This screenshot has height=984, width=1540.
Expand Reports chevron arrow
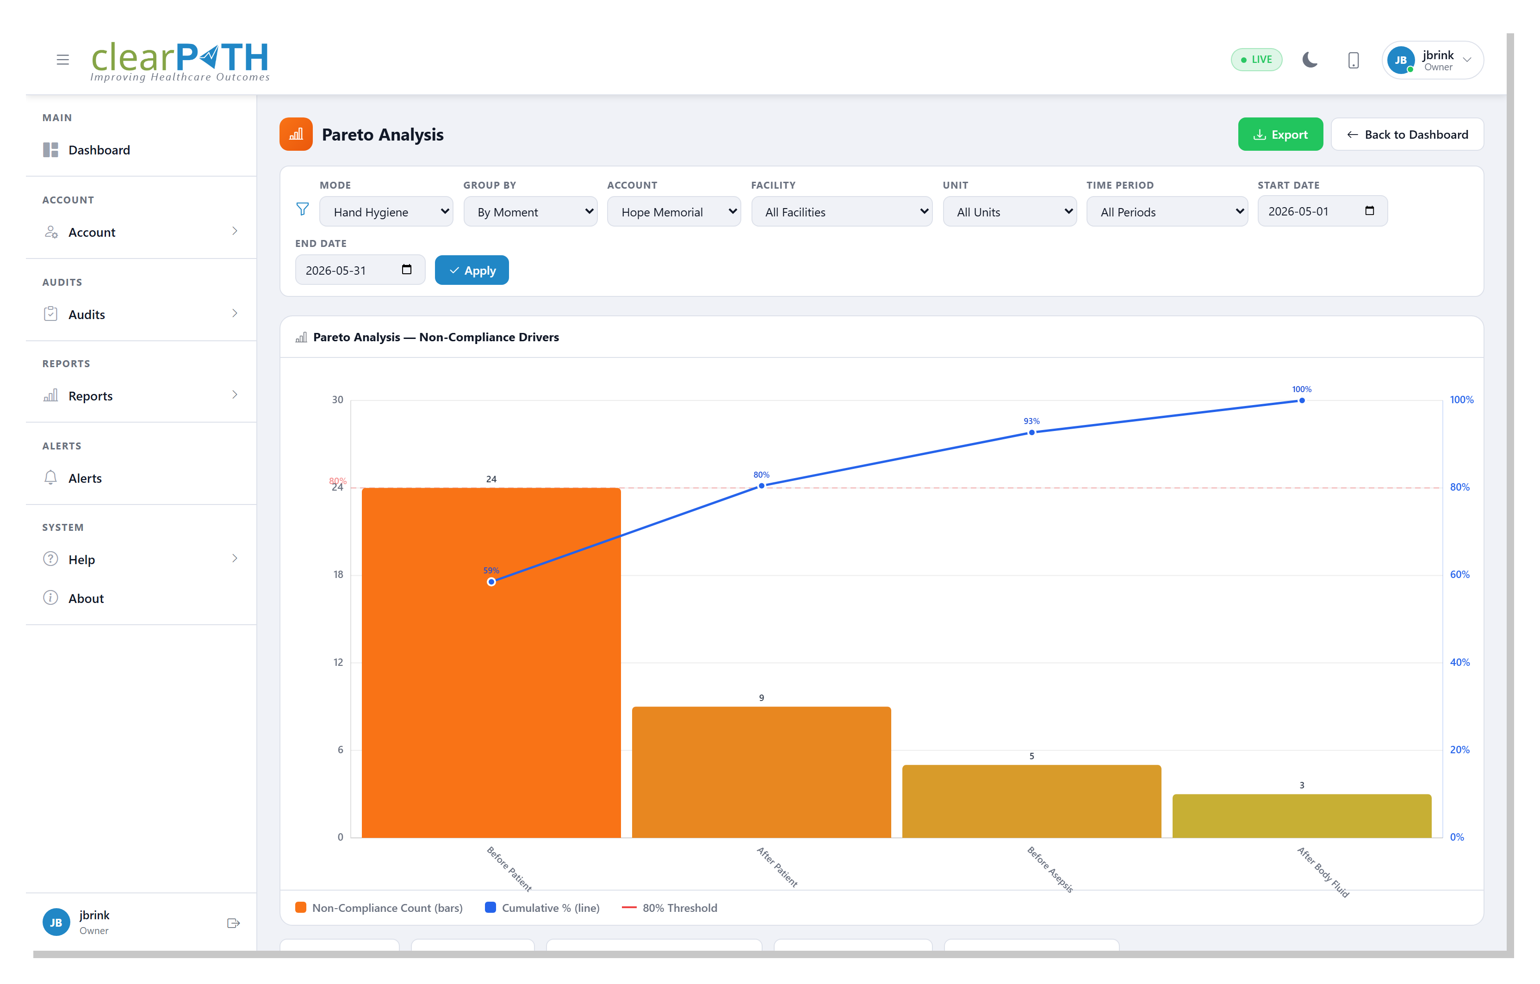235,395
